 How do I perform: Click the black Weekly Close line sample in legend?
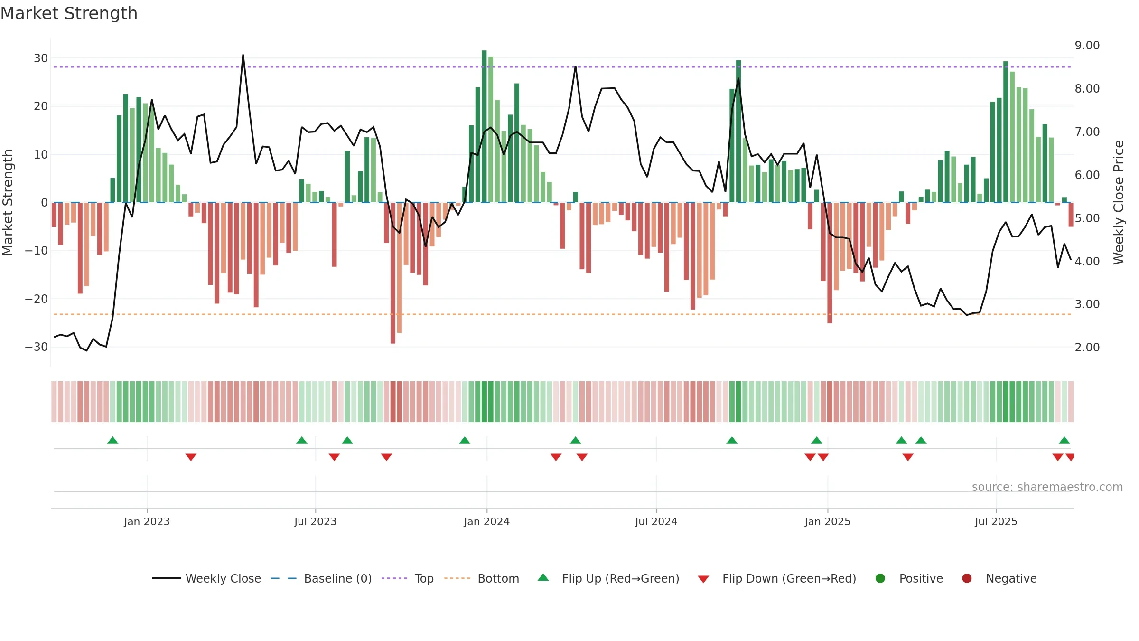tap(166, 578)
